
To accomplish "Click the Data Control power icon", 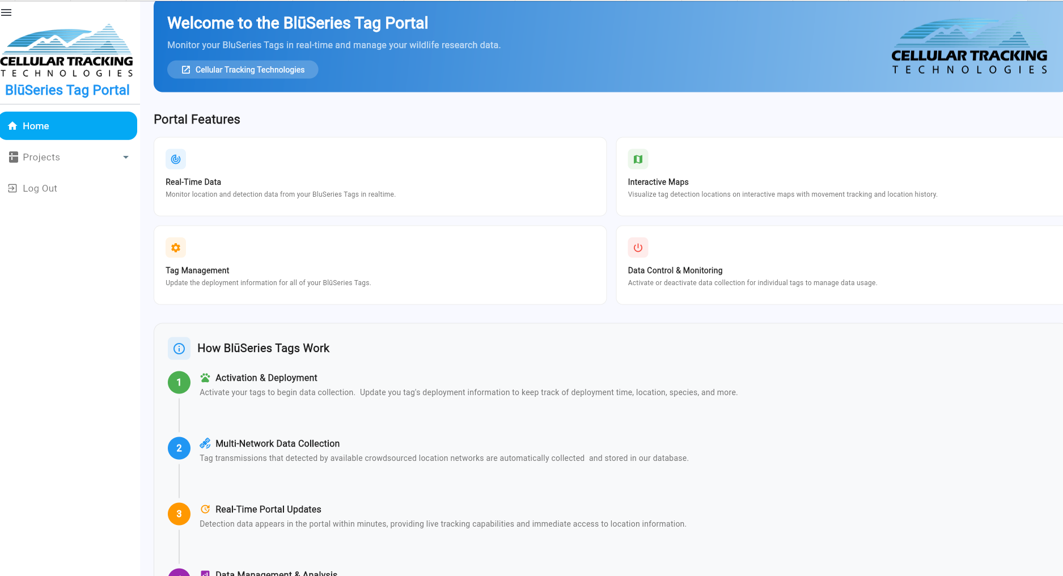I will coord(638,248).
